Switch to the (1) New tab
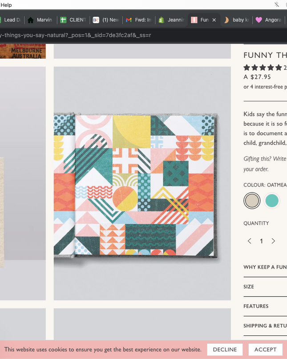Viewport: 287px width, 359px height. 106,20
